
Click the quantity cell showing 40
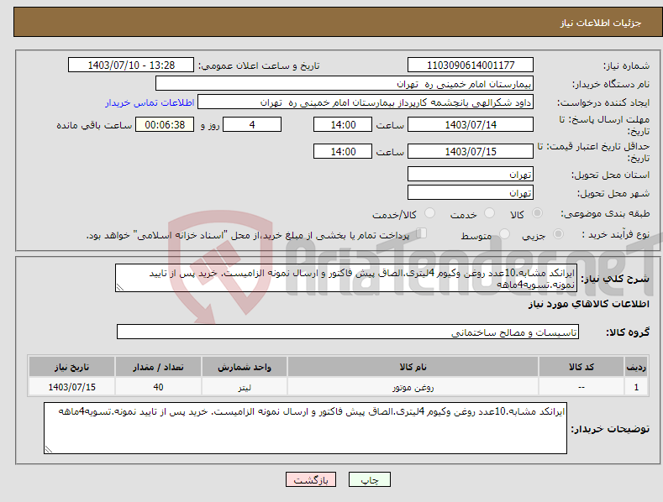[x=158, y=387]
